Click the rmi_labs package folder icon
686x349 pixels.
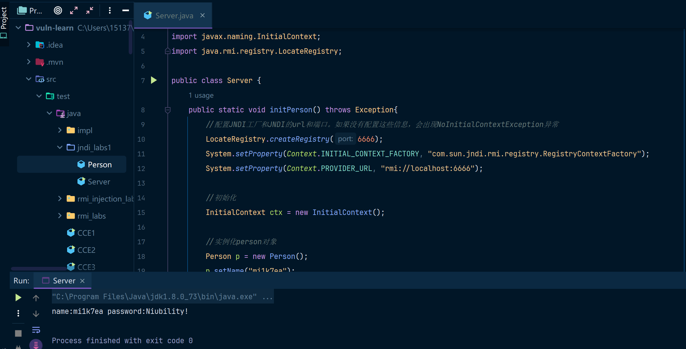pyautogui.click(x=71, y=216)
